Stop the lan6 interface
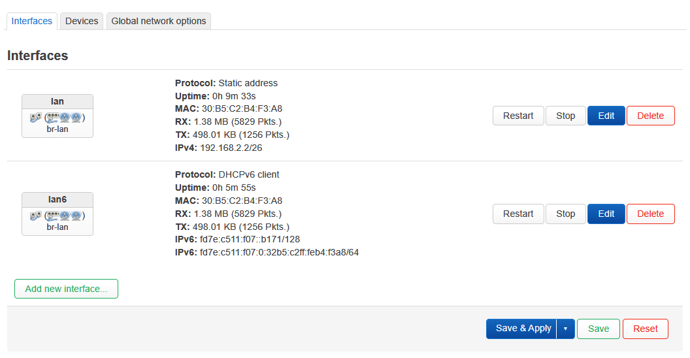Screen dimensions: 690x358 pos(565,214)
